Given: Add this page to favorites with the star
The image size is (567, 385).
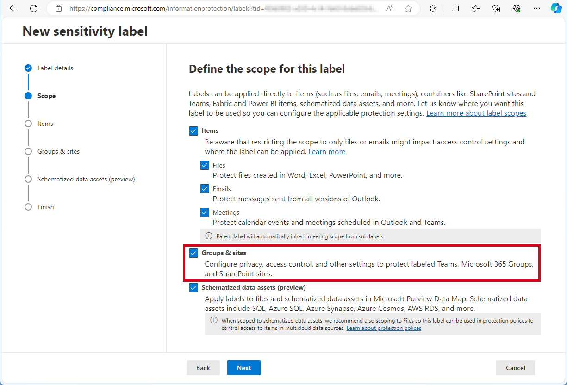Looking at the screenshot, I should [x=408, y=8].
